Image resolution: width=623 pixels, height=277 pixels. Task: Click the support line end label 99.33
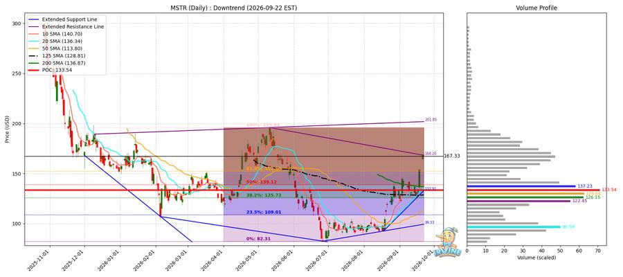coord(430,222)
